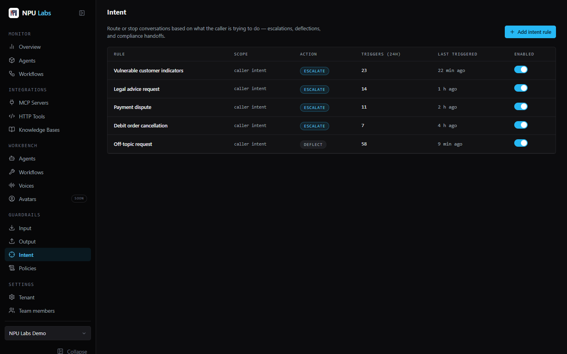Click the Output upload arrow icon
Screen dimensions: 567x354
click(x=12, y=241)
